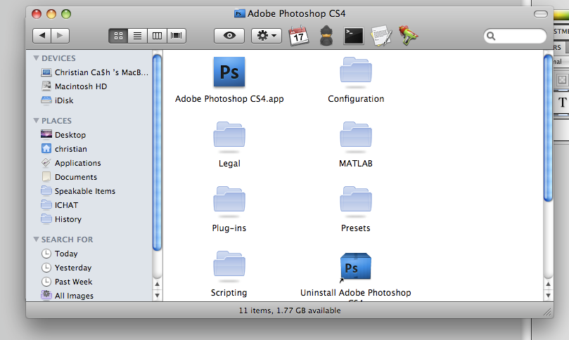569x340 pixels.
Task: Open Quick Look with the eye button
Action: (229, 36)
